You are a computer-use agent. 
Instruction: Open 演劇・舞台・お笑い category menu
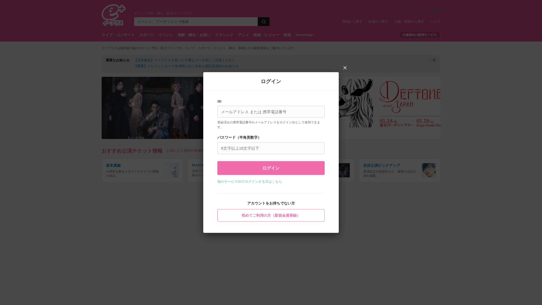[x=194, y=35]
